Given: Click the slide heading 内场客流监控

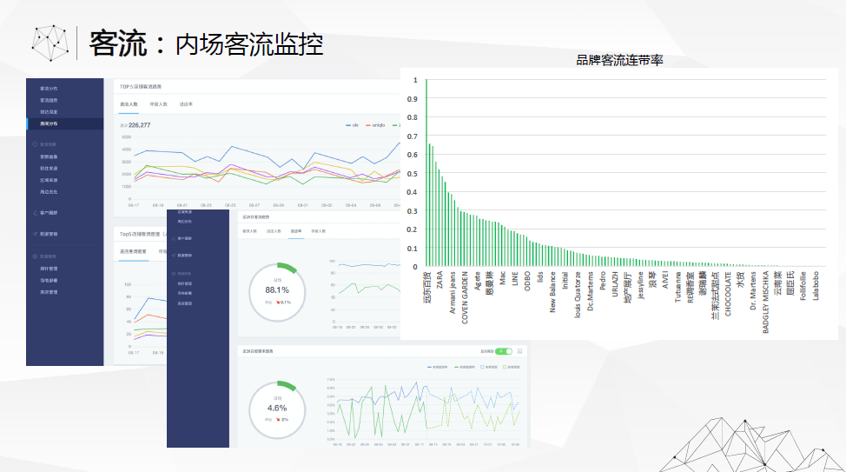Looking at the screenshot, I should 249,44.
